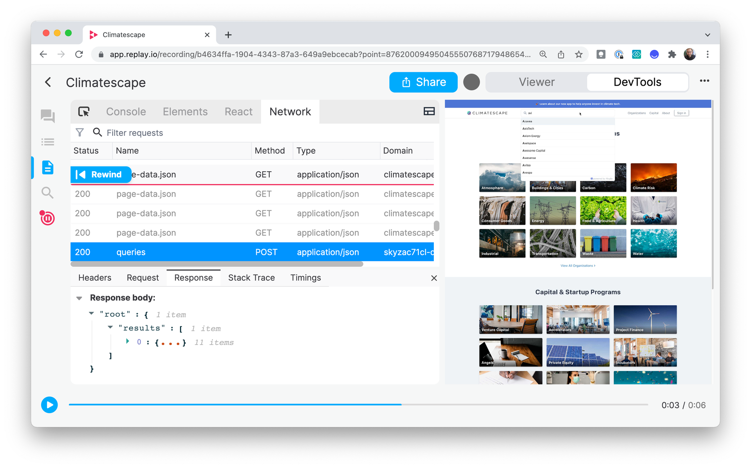Click the browser address bar URL
This screenshot has height=468, width=751.
point(320,54)
